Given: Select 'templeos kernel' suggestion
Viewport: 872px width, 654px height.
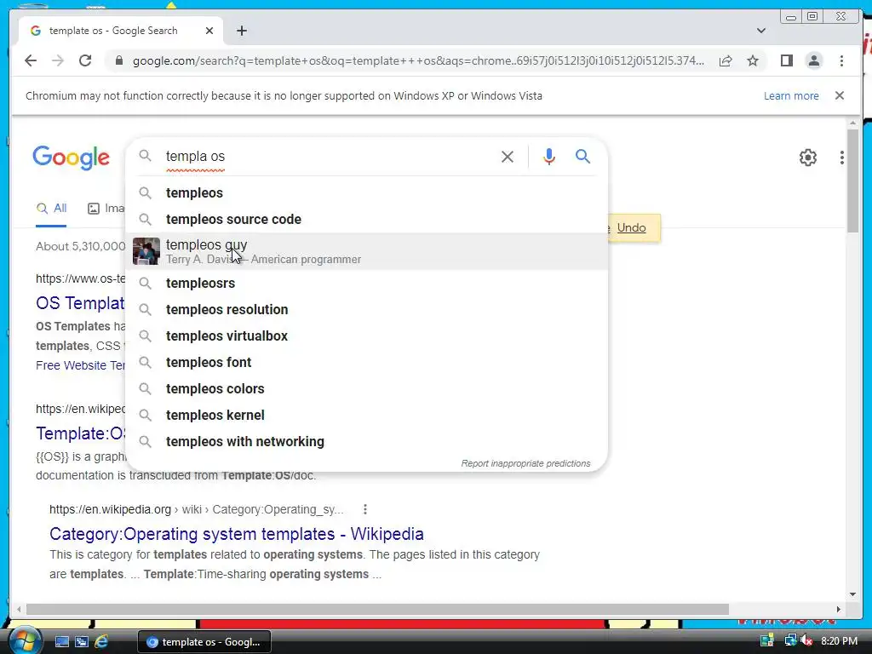Looking at the screenshot, I should click(x=367, y=416).
